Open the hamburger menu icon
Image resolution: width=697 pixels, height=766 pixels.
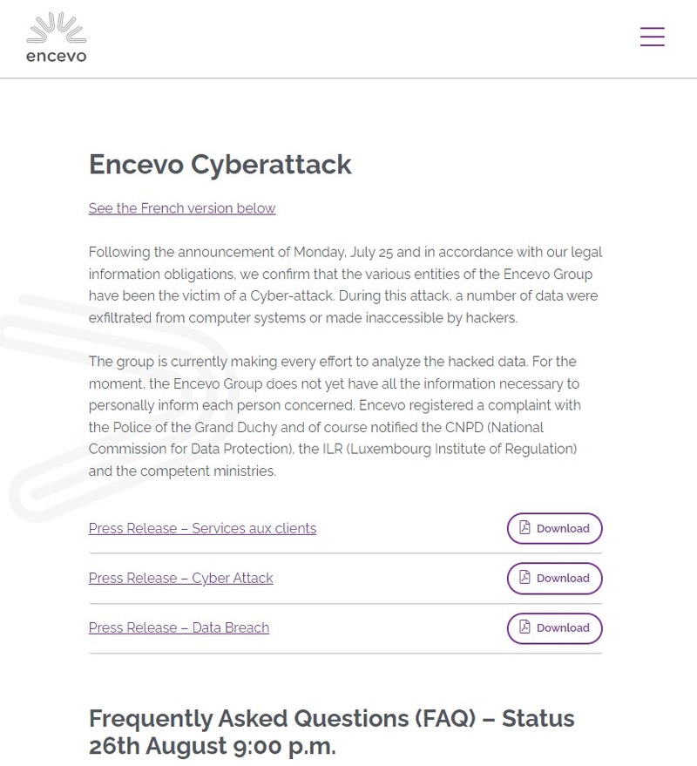tap(652, 37)
